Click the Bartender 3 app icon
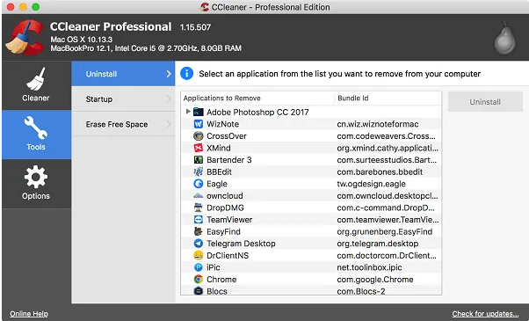This screenshot has width=529, height=321. pyautogui.click(x=199, y=160)
